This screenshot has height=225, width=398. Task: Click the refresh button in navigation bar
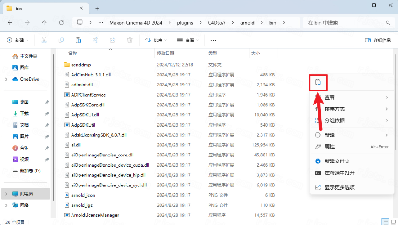[x=61, y=23]
